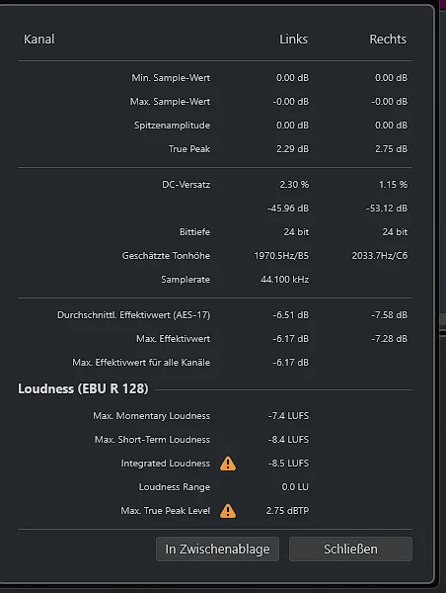Select the -7.28 dB value
Image resolution: width=446 pixels, height=593 pixels.
390,339
